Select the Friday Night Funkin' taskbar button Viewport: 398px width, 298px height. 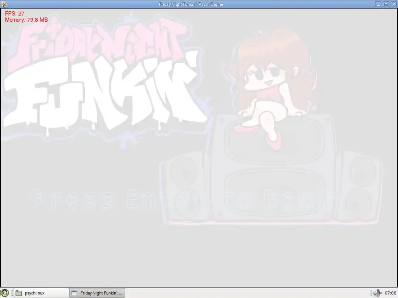(x=97, y=293)
